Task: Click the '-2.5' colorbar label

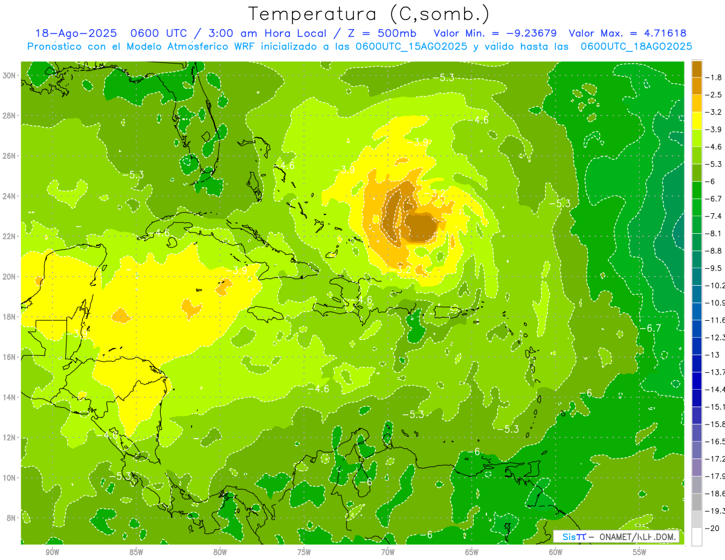Action: click(x=714, y=95)
